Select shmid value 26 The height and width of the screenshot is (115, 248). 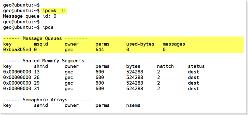(x=37, y=78)
